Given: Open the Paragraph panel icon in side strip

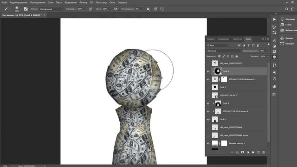Looking at the screenshot, I should click(x=274, y=73).
